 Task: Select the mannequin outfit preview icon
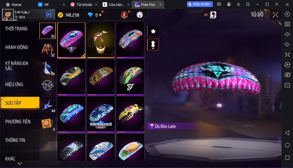(153, 45)
